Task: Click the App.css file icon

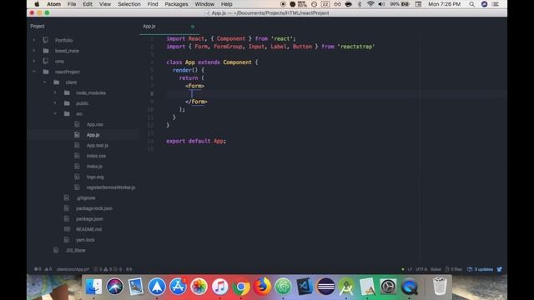Action: click(x=77, y=124)
